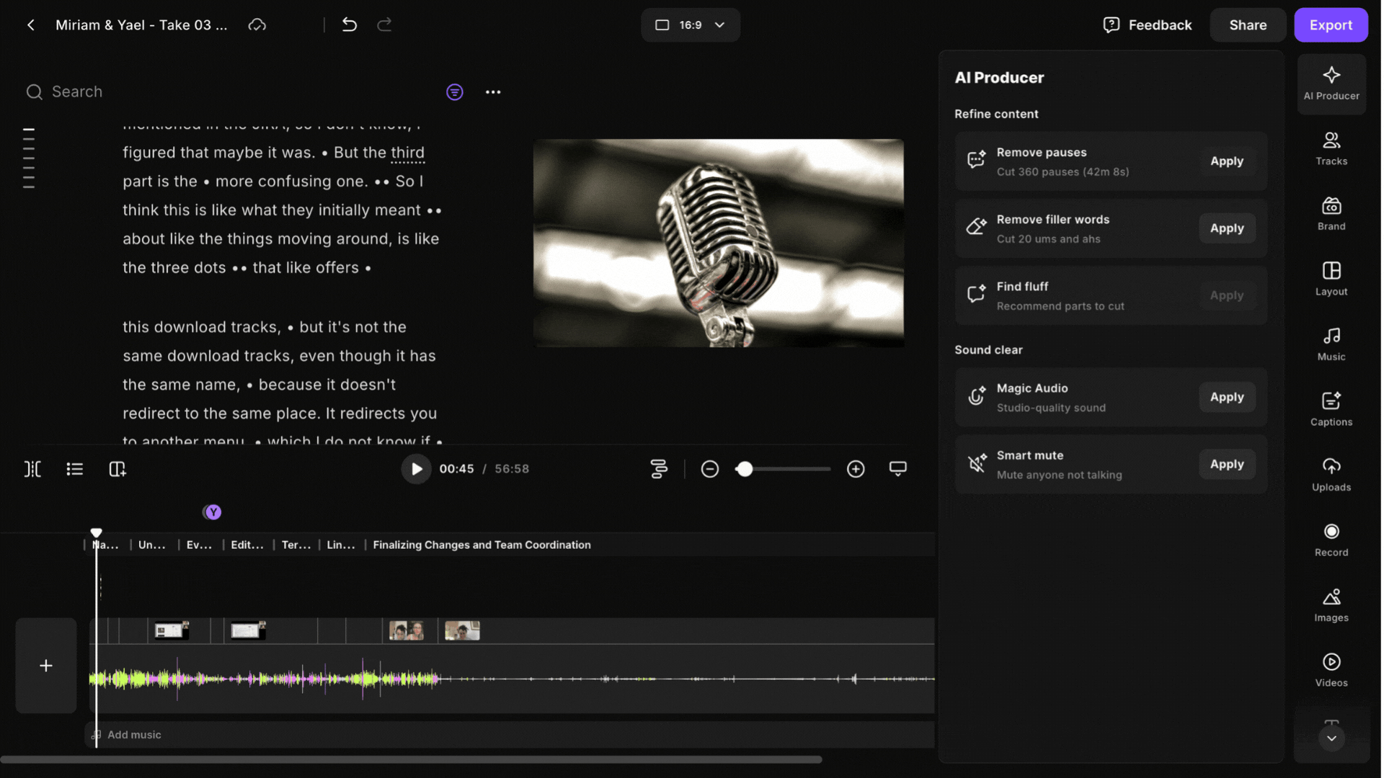
Task: Apply Remove pauses
Action: tap(1227, 161)
